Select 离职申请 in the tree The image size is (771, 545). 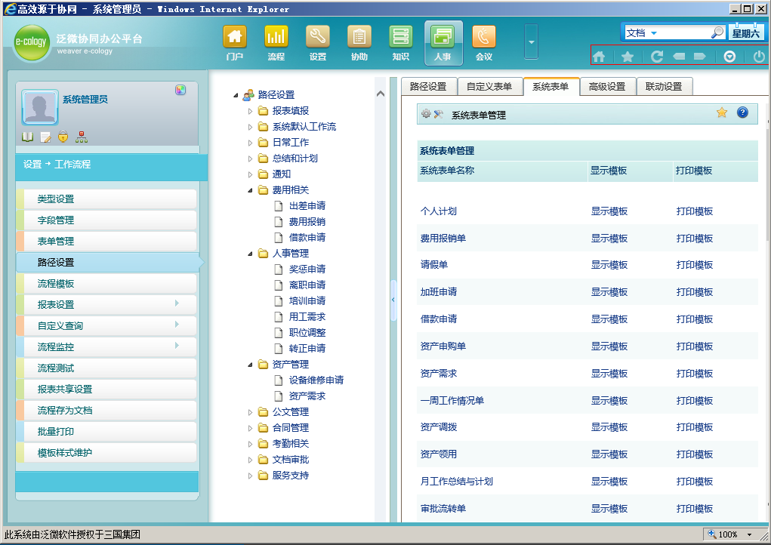[307, 285]
